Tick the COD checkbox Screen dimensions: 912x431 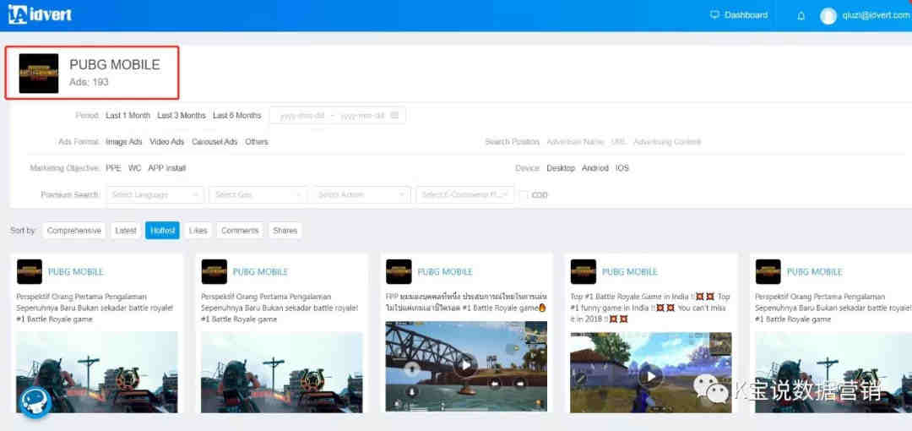coord(524,195)
